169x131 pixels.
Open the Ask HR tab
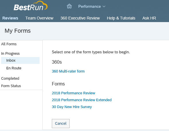tap(149, 18)
